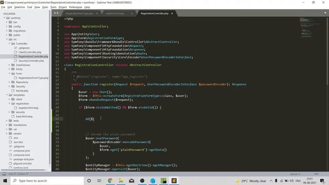Open ClientController.php in sidebar

(30, 52)
